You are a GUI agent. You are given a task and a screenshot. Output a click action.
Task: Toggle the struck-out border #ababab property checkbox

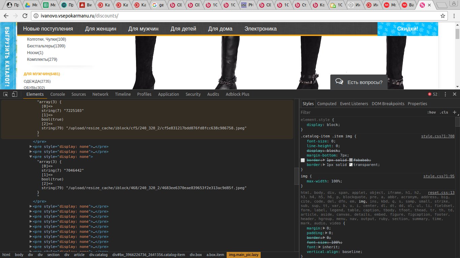click(x=303, y=160)
